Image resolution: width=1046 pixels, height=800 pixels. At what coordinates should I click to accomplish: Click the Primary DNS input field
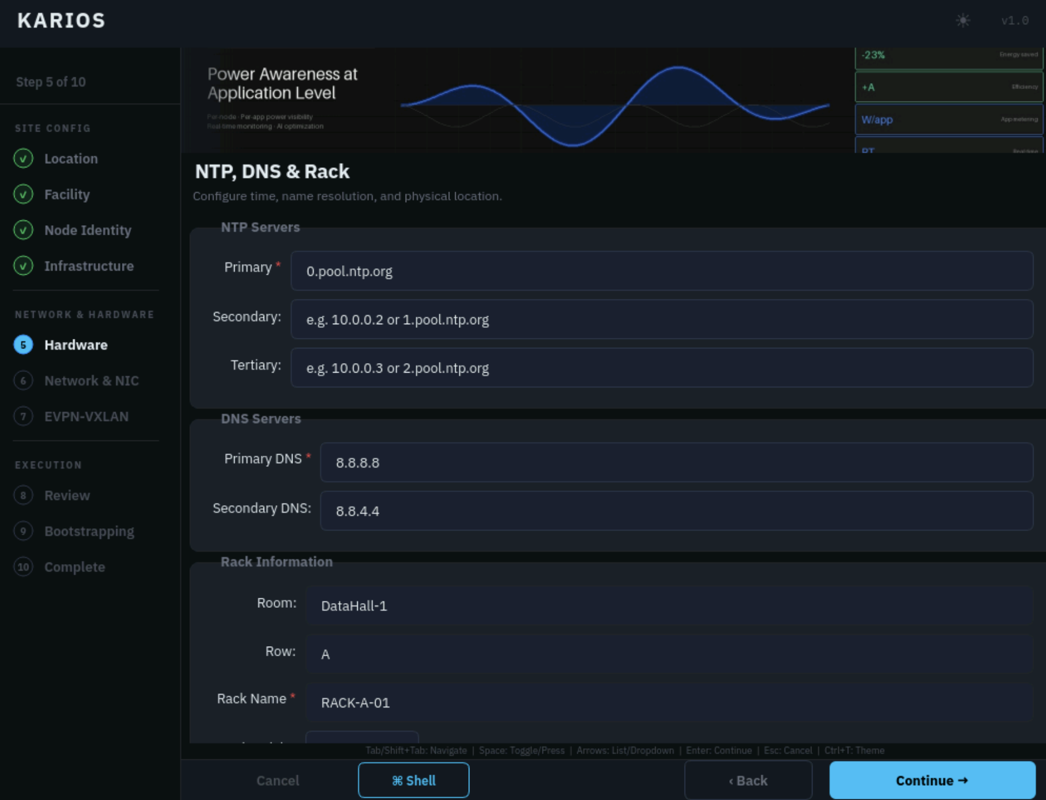[x=676, y=463]
